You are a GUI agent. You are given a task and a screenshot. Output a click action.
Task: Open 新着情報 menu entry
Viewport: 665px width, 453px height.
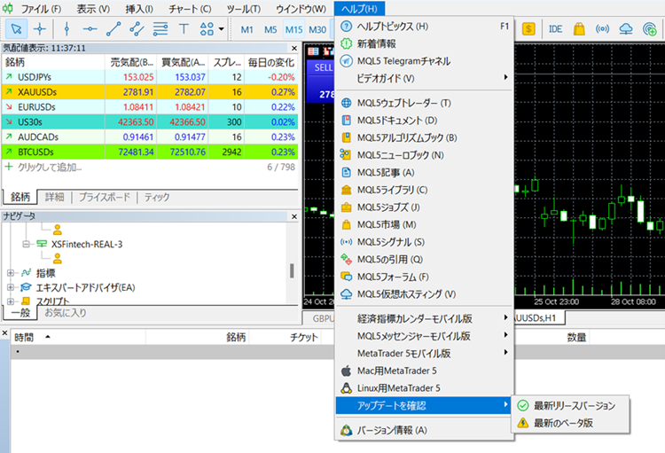425,43
